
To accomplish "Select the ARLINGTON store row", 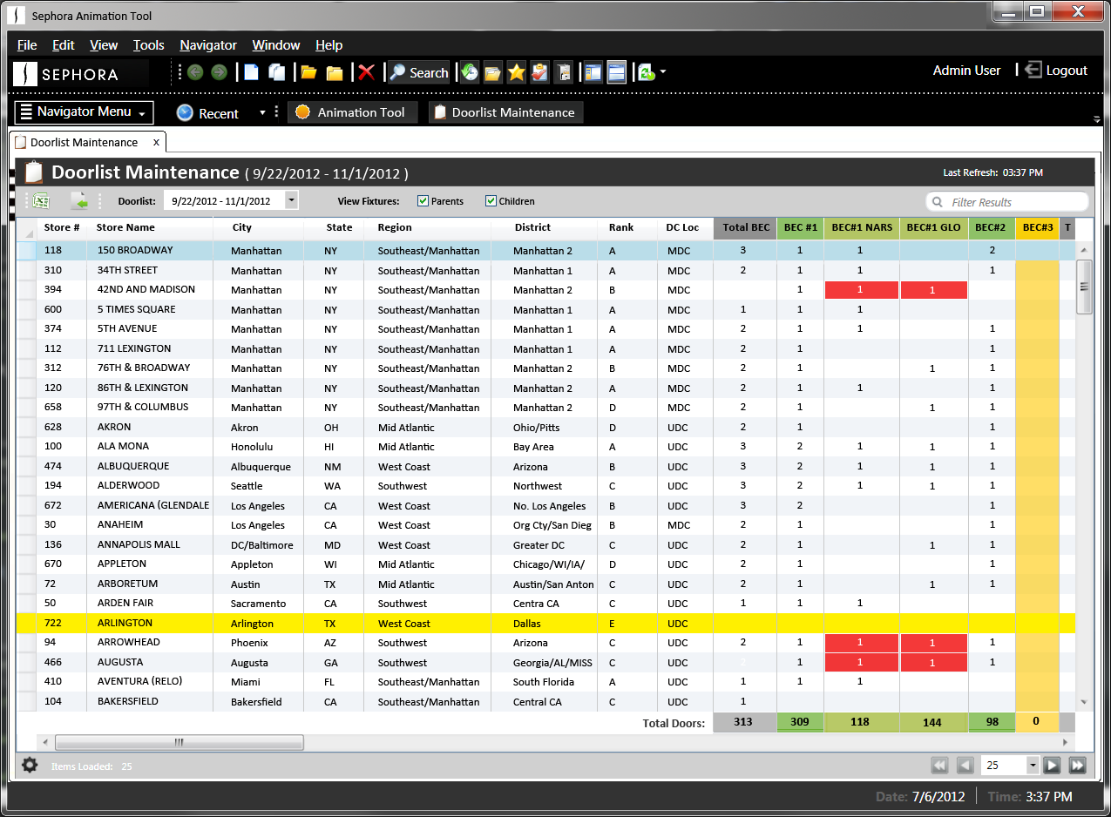I will tap(545, 624).
